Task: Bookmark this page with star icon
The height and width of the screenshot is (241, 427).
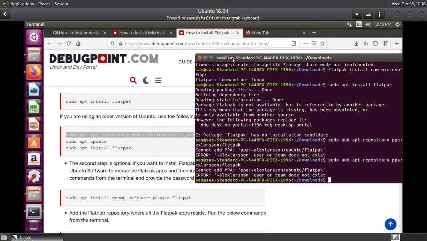Action: tap(322, 44)
